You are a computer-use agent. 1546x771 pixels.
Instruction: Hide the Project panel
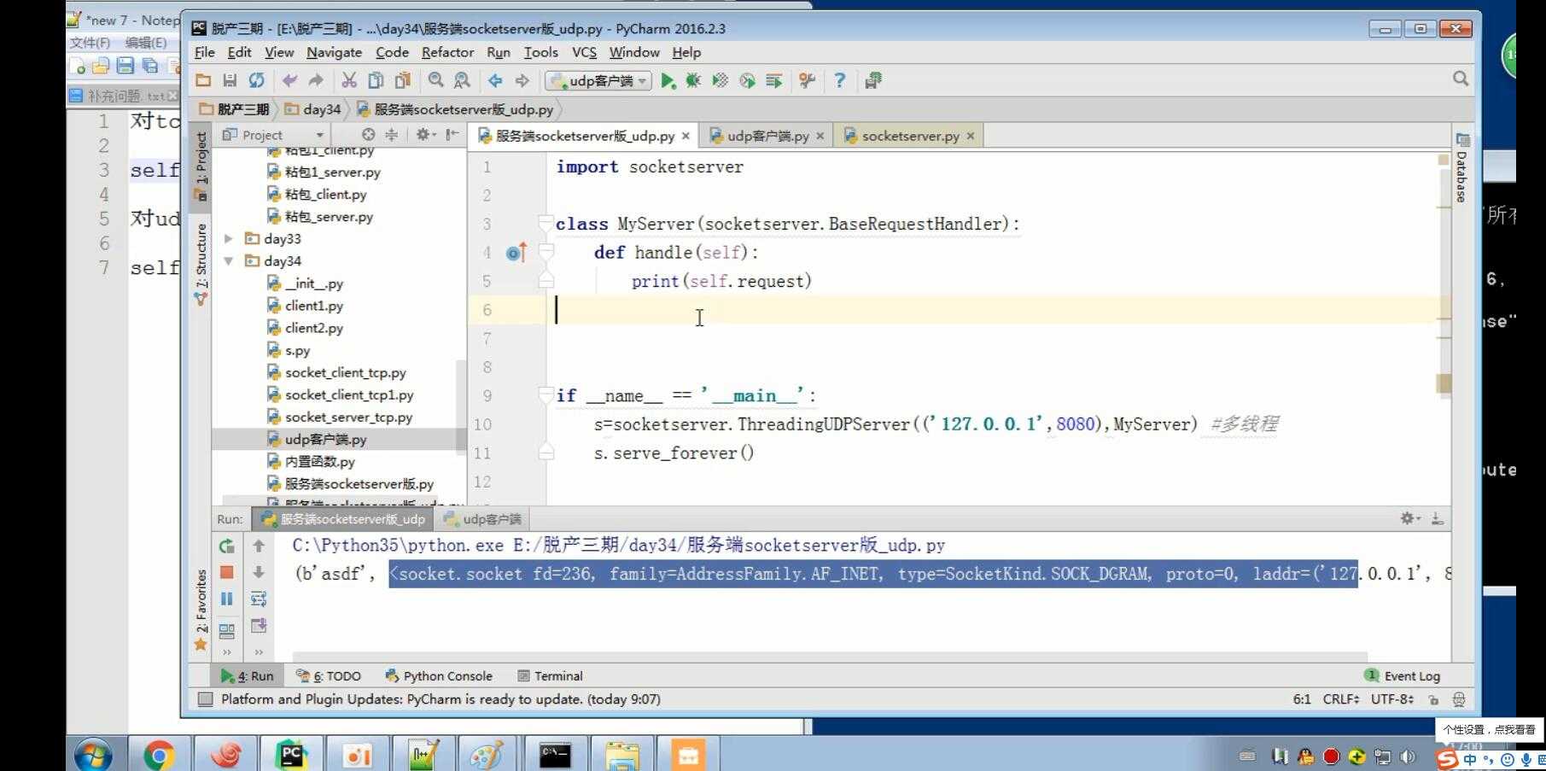452,135
